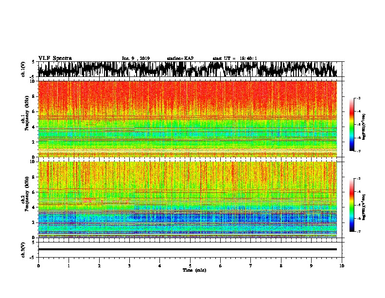Click the "-3" label on ch.1 color bar
385x298 pixels.
click(x=358, y=98)
